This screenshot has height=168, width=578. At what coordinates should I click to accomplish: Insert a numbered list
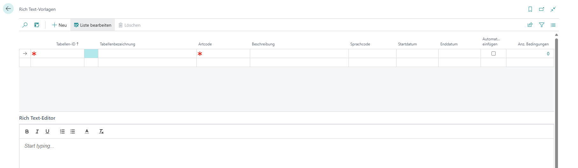(62, 131)
